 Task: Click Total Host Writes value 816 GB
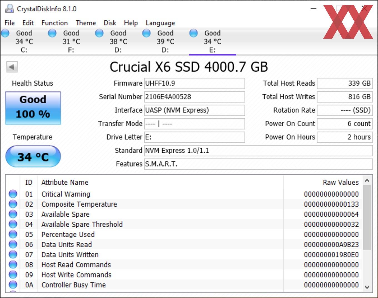pos(345,97)
